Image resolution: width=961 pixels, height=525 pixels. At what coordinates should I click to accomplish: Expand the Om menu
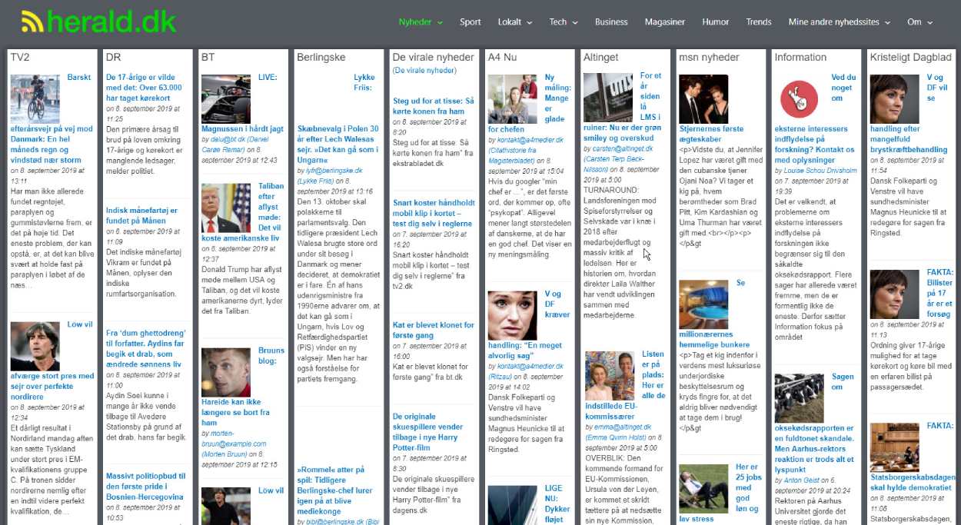[919, 22]
